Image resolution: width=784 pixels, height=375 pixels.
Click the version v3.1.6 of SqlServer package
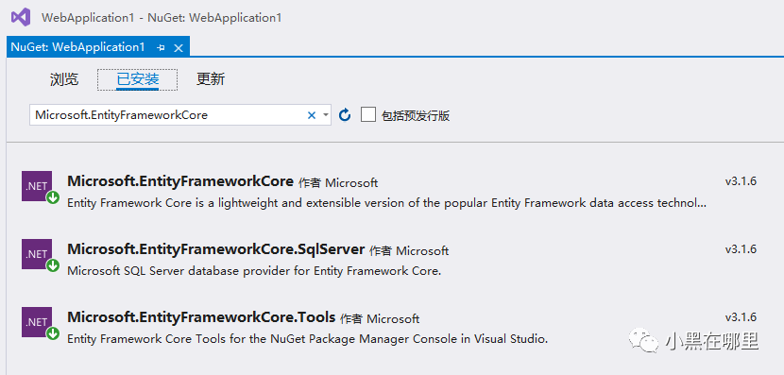click(741, 249)
